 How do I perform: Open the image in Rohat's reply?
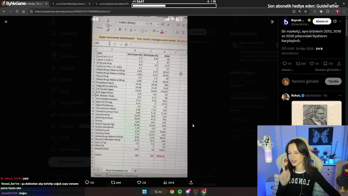point(316,113)
